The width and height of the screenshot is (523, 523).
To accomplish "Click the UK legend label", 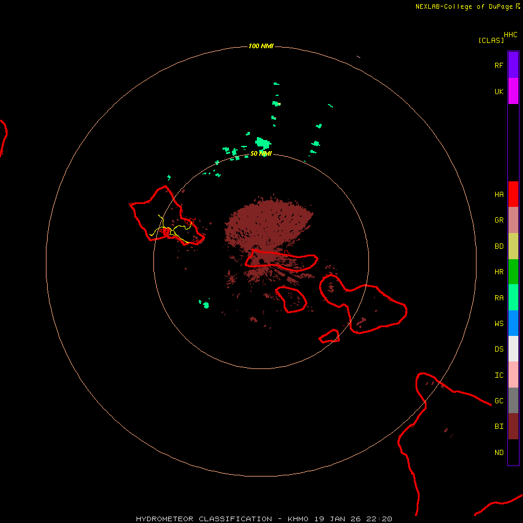I will [499, 91].
